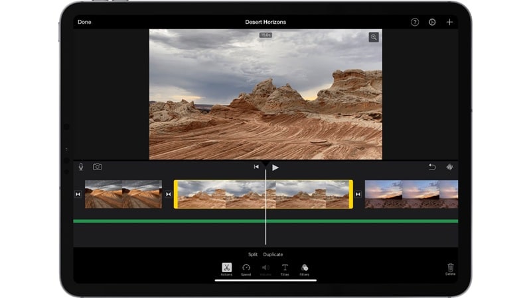The image size is (531, 298).
Task: Split the selected clip
Action: coord(253,254)
